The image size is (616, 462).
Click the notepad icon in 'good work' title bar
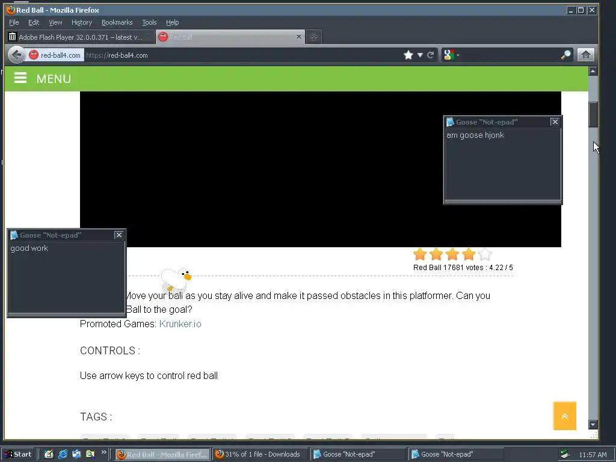[x=14, y=235]
